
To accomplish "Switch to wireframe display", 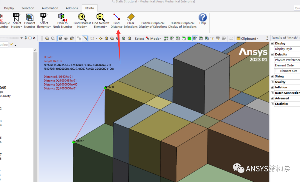I will [x=72, y=38].
